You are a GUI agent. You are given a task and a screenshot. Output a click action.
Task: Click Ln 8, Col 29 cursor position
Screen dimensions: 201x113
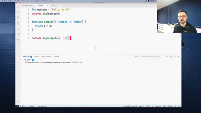click(130, 106)
